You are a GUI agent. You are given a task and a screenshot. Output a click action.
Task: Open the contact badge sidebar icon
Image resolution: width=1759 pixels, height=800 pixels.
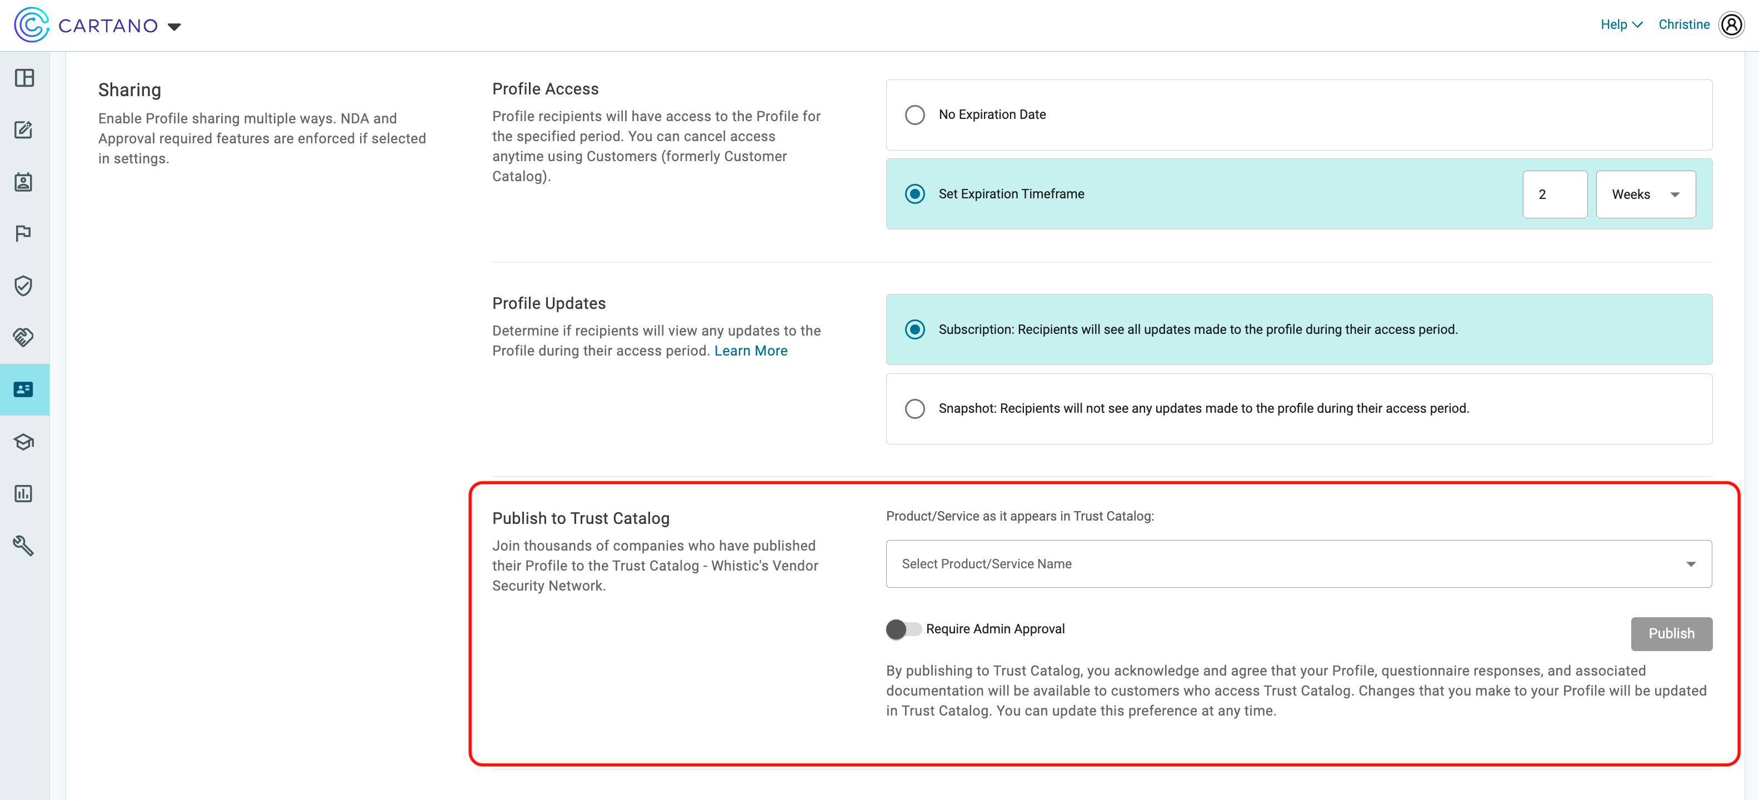pos(24,182)
